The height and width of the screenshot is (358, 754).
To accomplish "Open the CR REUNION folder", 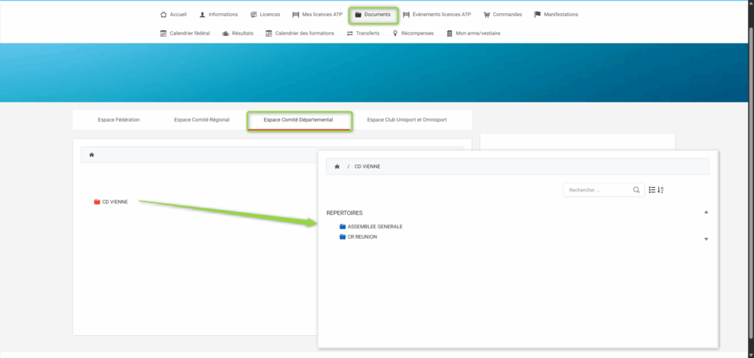I will (x=362, y=236).
